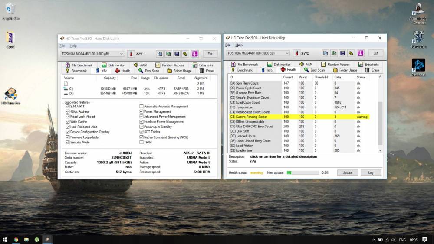The image size is (434, 244).
Task: Click Exit button in left window
Action: pyautogui.click(x=210, y=54)
